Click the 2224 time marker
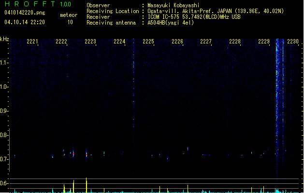Image resolution: width=304 pixels, height=193 pixels. 119,41
